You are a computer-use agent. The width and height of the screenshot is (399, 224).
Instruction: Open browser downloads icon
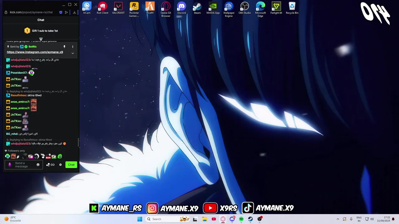(x=75, y=12)
